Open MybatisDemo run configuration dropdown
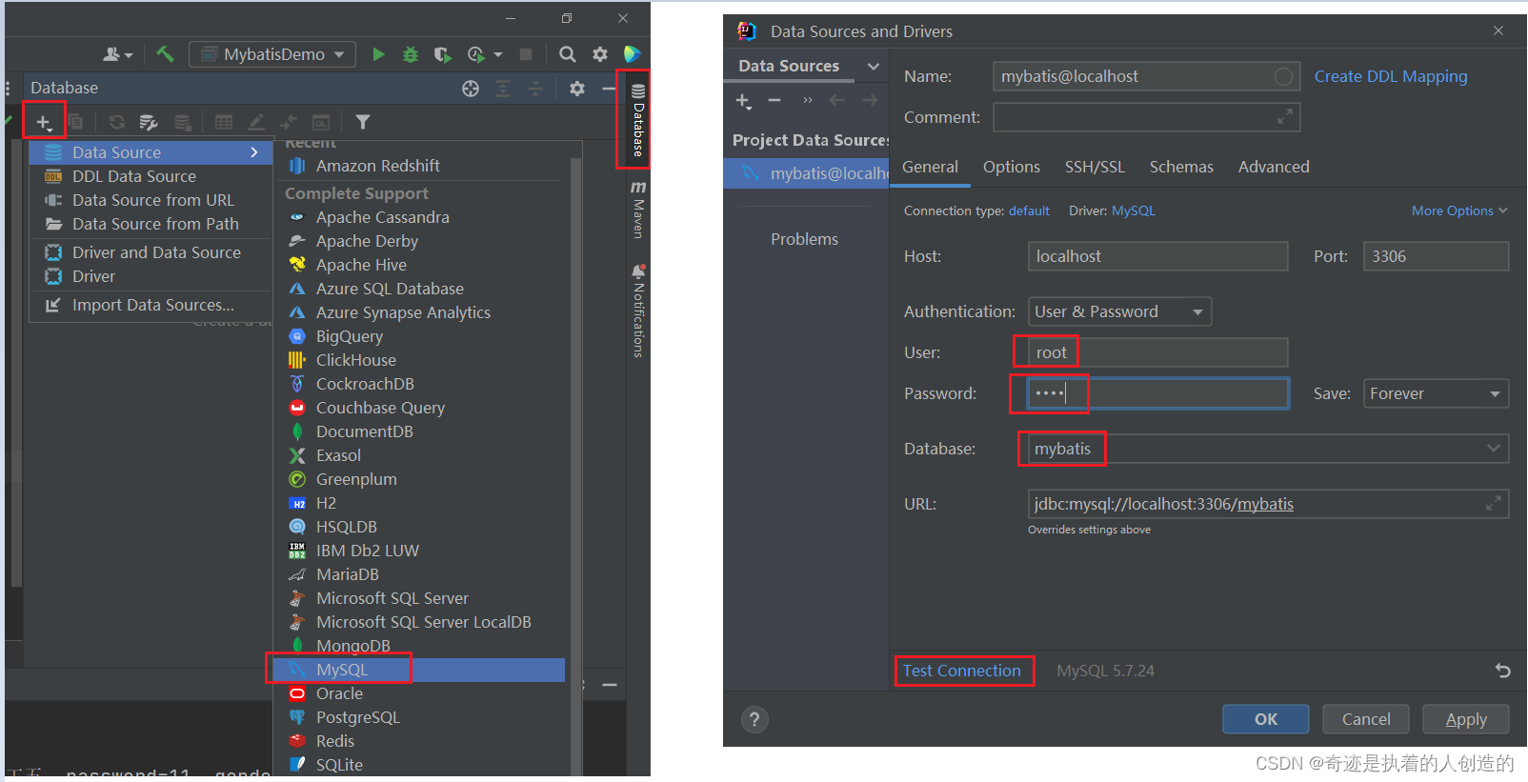The width and height of the screenshot is (1528, 782). point(272,54)
